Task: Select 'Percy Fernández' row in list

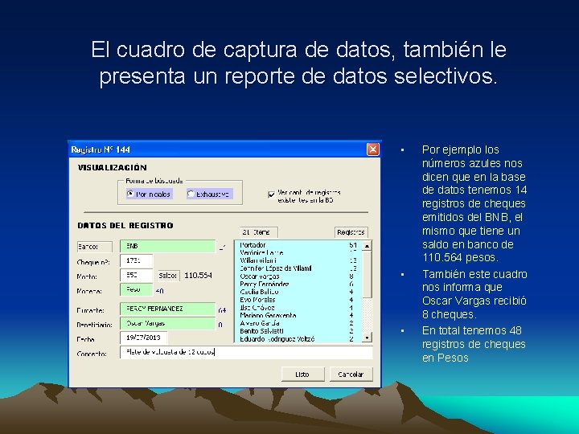Action: click(x=298, y=285)
